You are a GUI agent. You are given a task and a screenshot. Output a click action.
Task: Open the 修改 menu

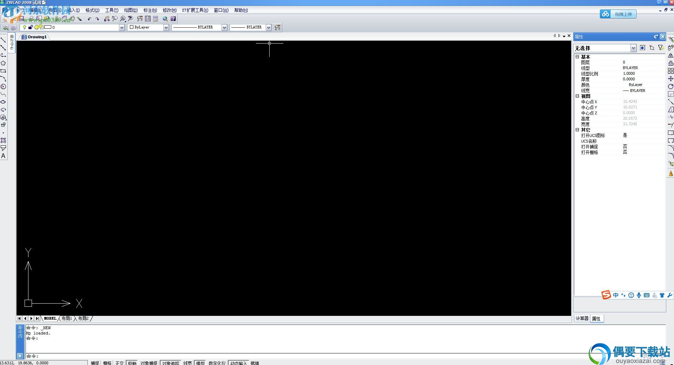click(169, 10)
